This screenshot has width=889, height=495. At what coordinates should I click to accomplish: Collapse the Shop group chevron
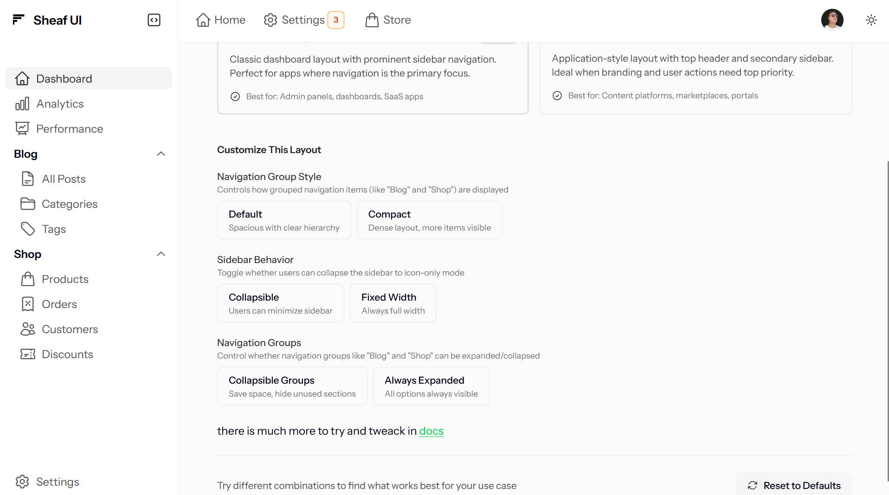[161, 254]
